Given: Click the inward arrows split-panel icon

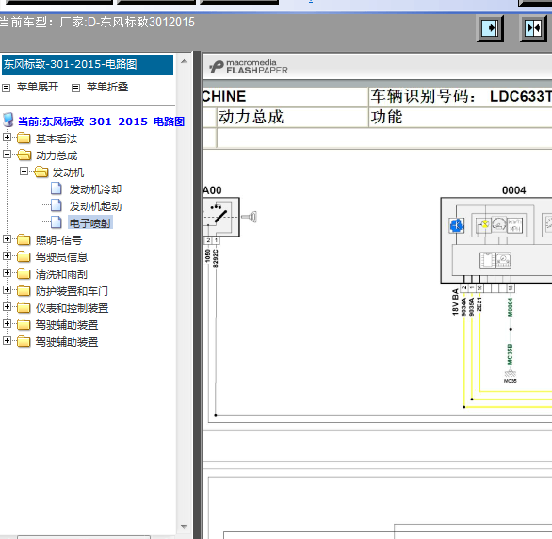Looking at the screenshot, I should click(533, 28).
